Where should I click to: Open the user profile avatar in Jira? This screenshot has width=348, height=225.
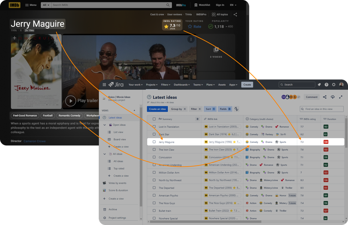341,85
